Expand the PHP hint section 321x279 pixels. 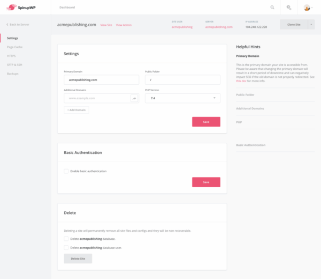(239, 122)
